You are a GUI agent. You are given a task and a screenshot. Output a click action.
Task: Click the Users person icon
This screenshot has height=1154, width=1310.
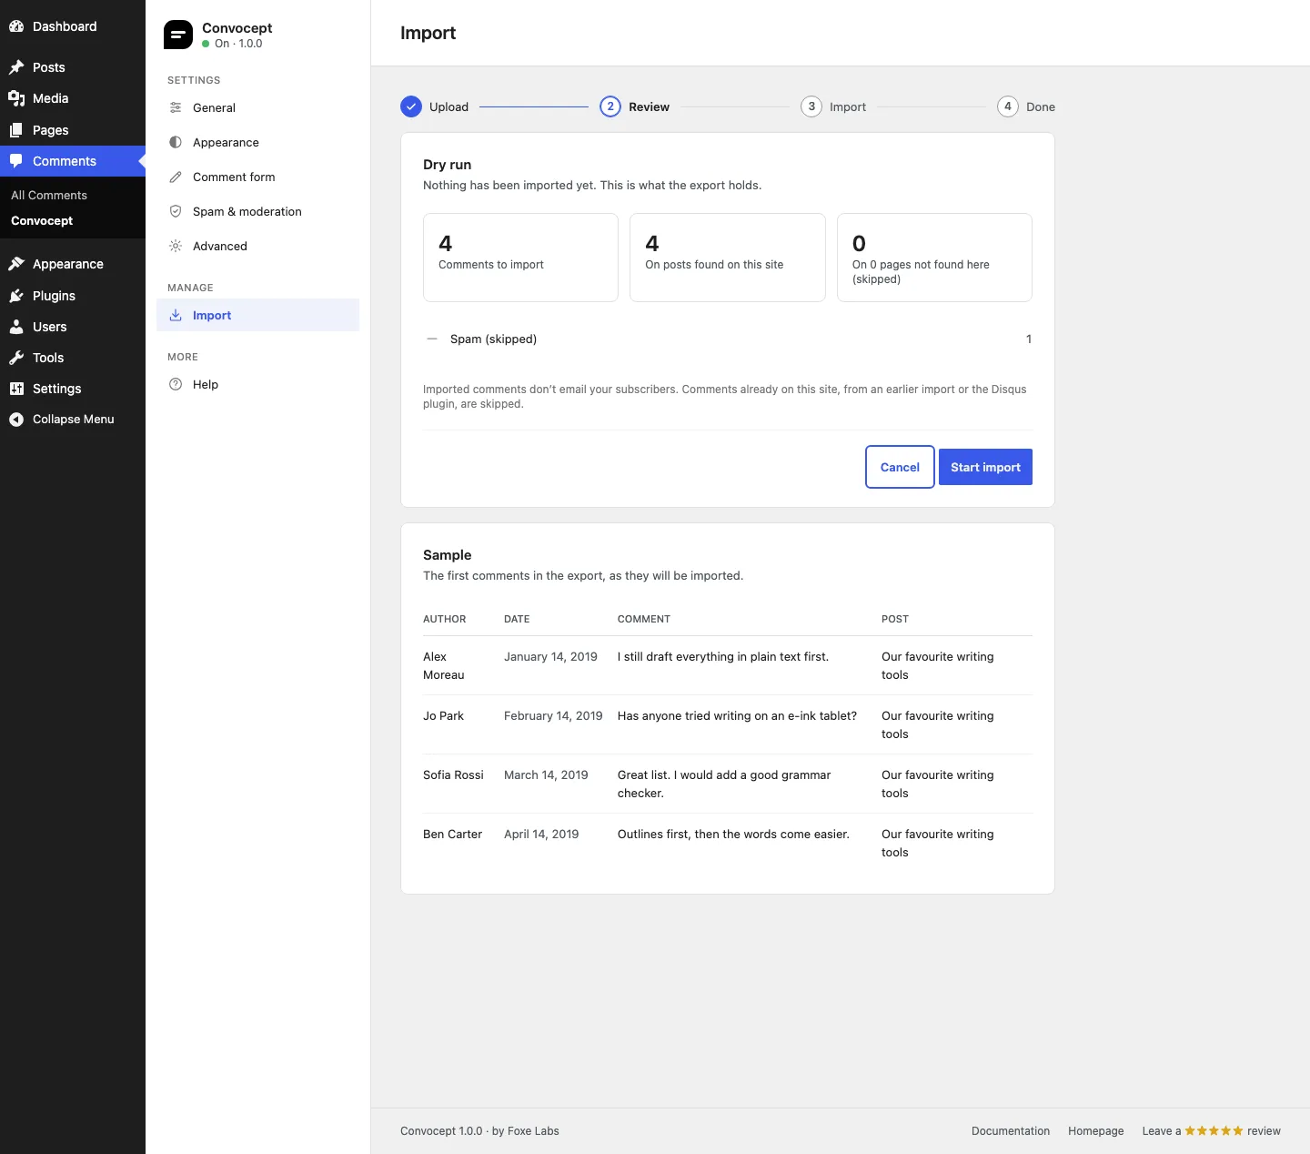[16, 327]
